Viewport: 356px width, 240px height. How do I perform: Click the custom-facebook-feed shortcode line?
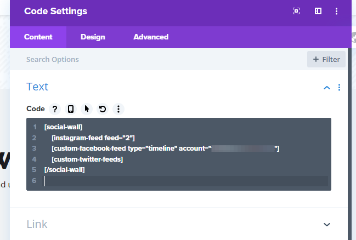click(165, 148)
